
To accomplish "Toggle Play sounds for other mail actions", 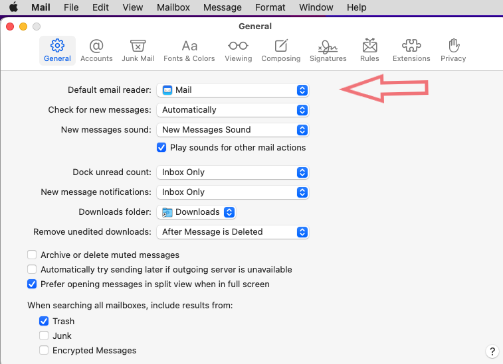I will (x=161, y=147).
